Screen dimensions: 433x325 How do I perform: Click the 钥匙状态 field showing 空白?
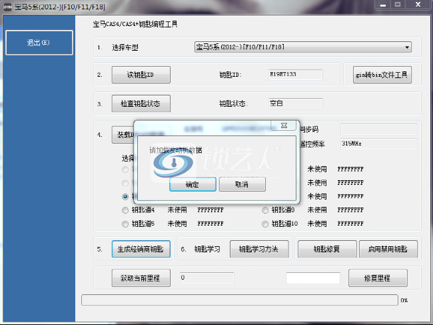296,103
